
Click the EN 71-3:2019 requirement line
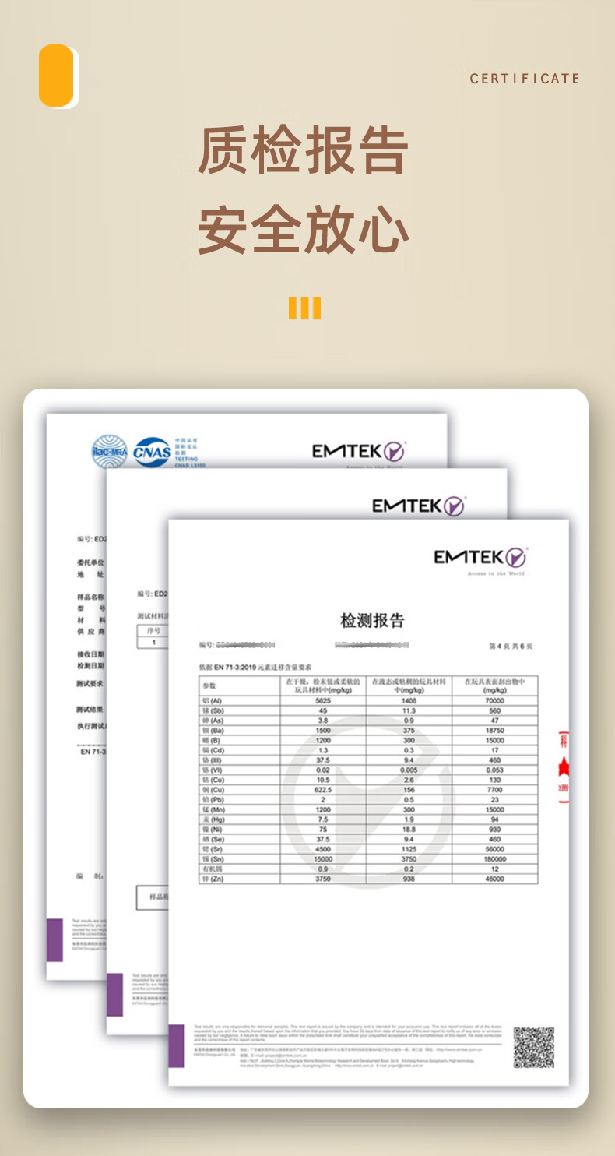pyautogui.click(x=255, y=668)
